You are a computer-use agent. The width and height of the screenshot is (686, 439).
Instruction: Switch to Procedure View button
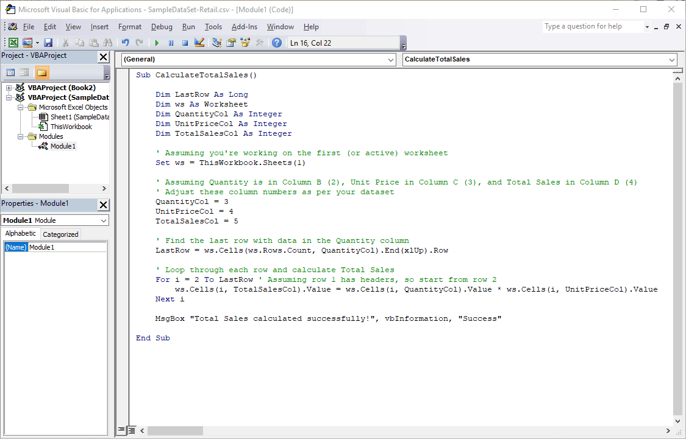point(121,430)
